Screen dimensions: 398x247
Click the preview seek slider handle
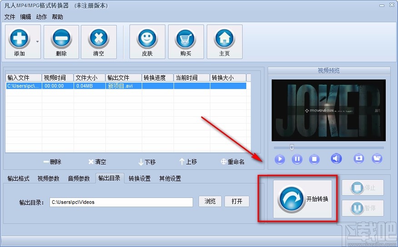click(292, 147)
